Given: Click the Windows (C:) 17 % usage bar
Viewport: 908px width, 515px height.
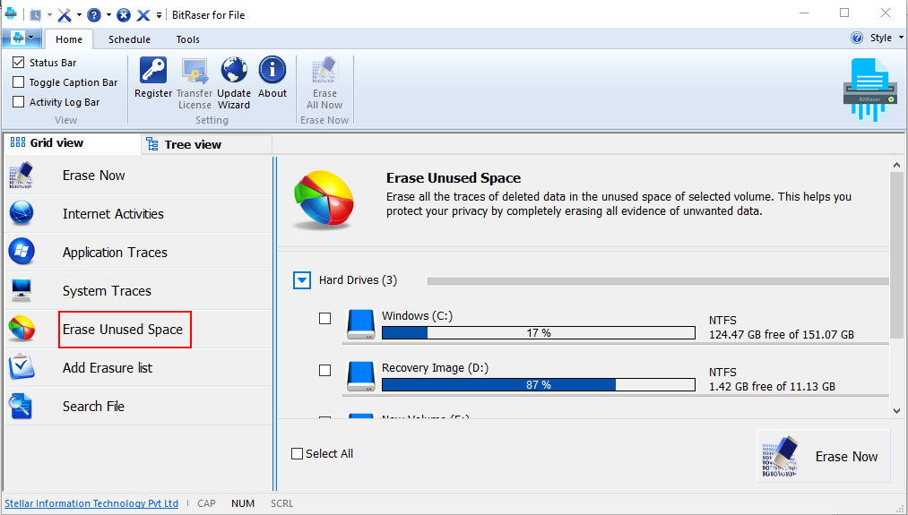Looking at the screenshot, I should tap(539, 332).
